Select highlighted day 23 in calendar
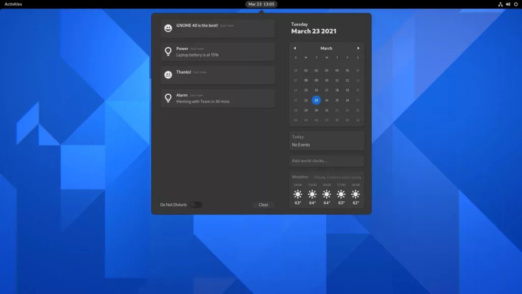The height and width of the screenshot is (294, 522). tap(316, 100)
